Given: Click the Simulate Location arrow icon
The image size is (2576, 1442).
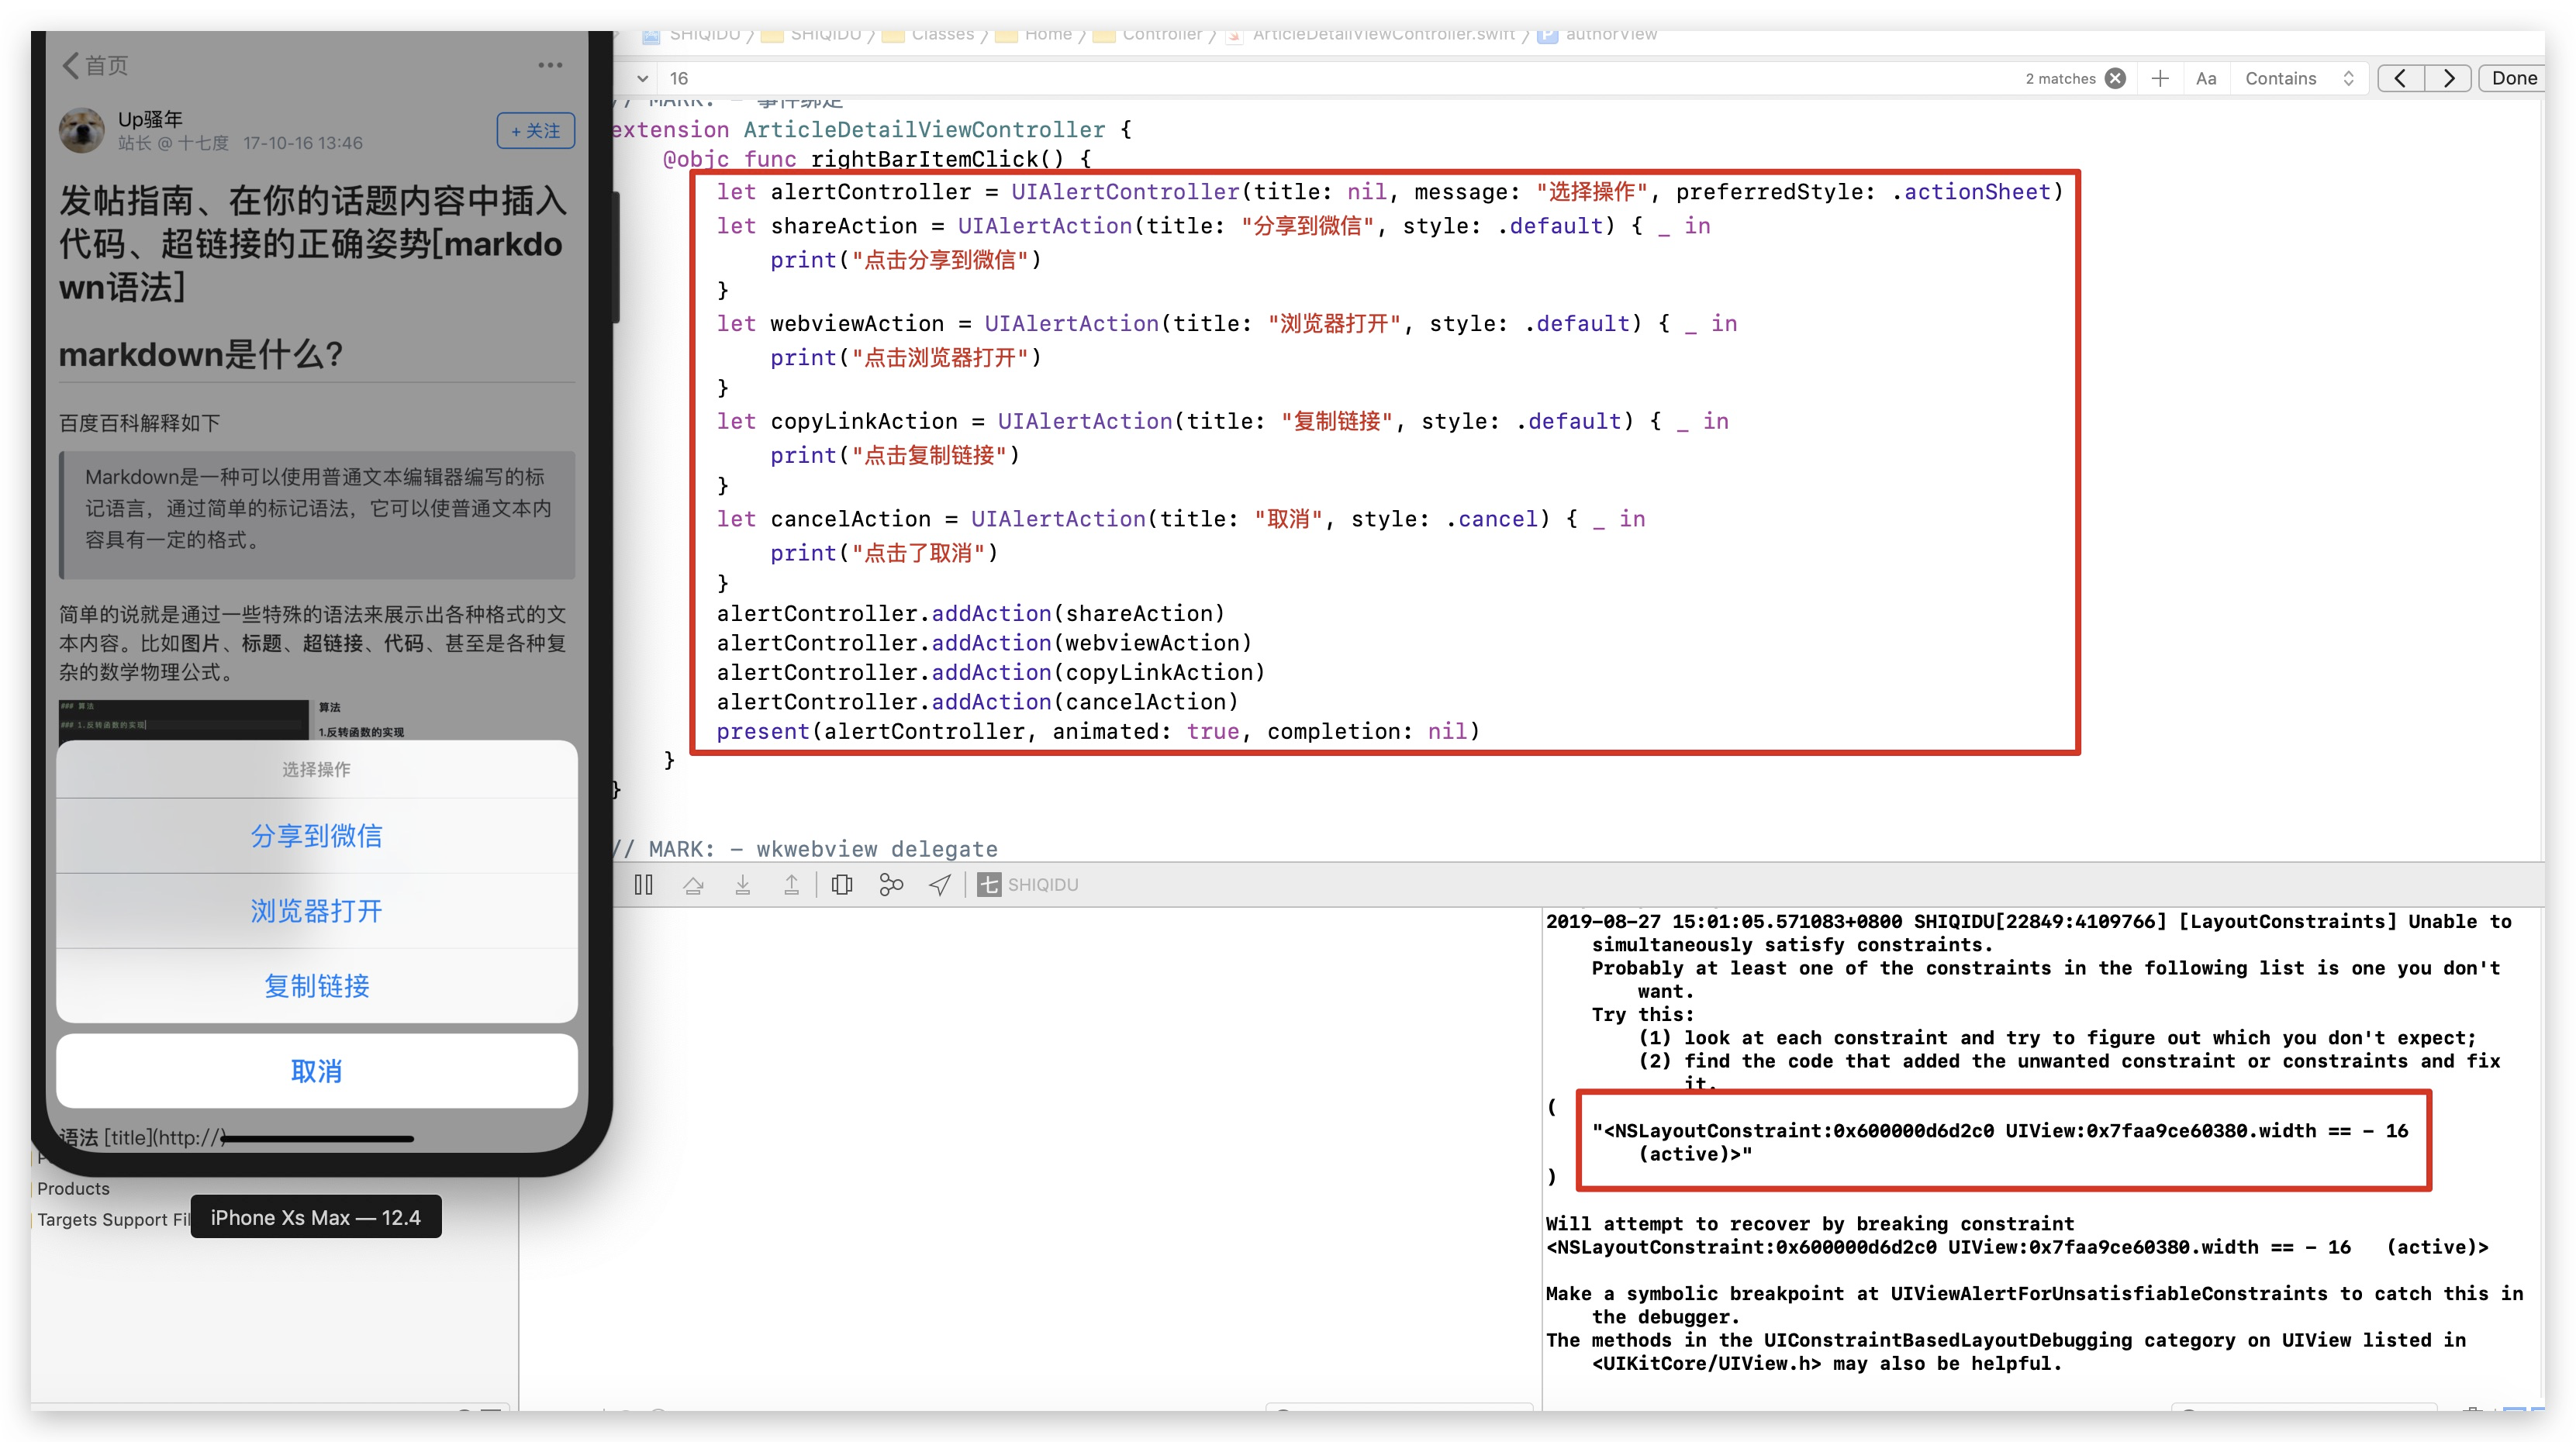Looking at the screenshot, I should (x=940, y=885).
